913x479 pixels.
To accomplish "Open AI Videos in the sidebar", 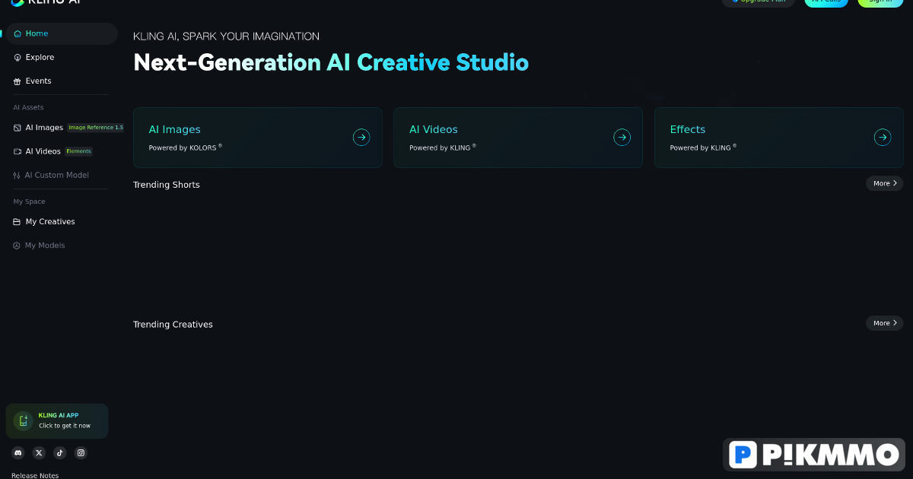I will click(43, 151).
